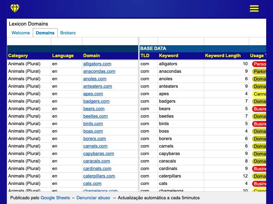The height and width of the screenshot is (204, 273).
Task: Click the red usage badge in cardinals row
Action: [x=259, y=169]
